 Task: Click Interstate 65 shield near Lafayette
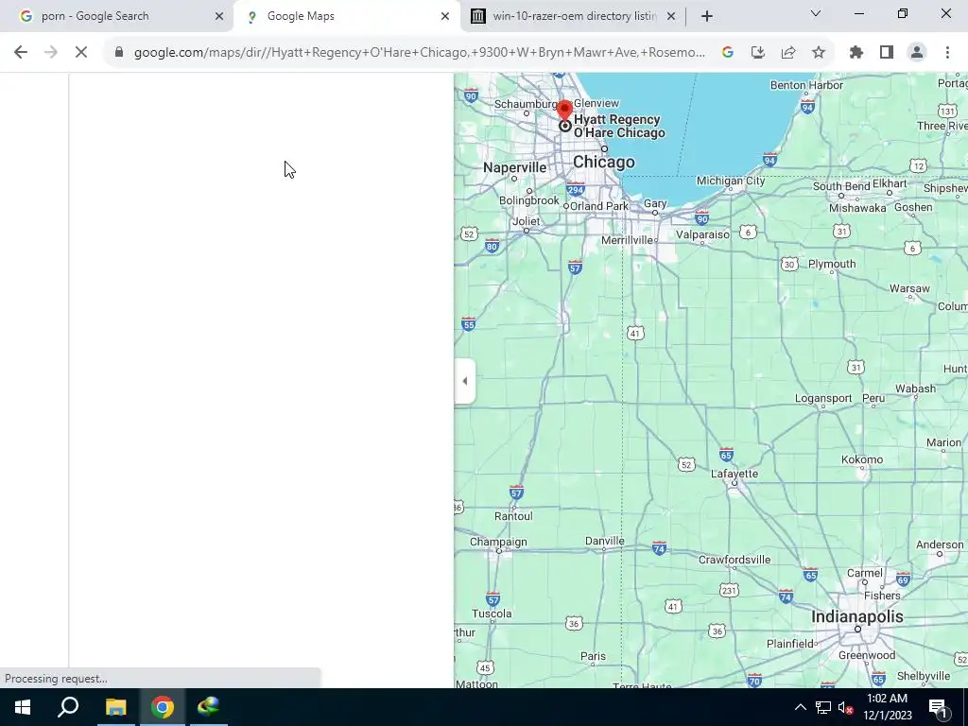[x=726, y=455]
